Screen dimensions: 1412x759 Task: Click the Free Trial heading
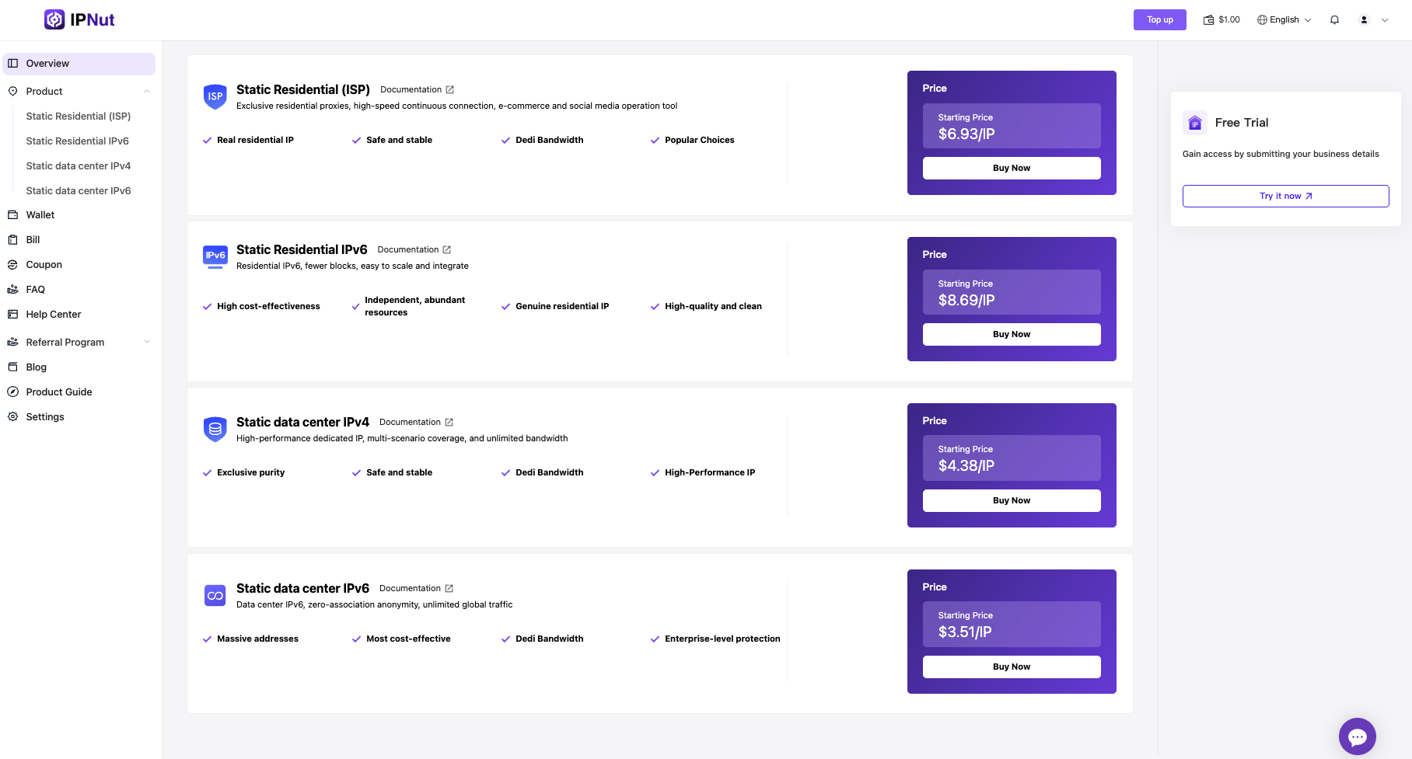[x=1242, y=123]
